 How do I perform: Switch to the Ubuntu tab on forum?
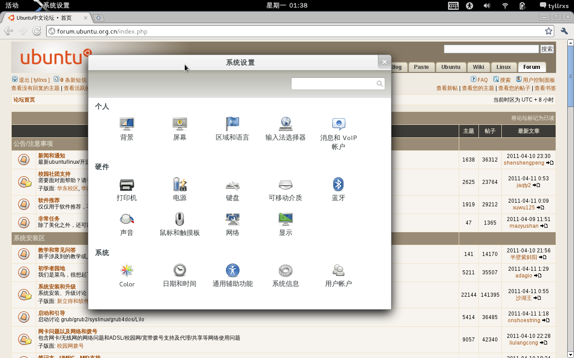(x=451, y=67)
